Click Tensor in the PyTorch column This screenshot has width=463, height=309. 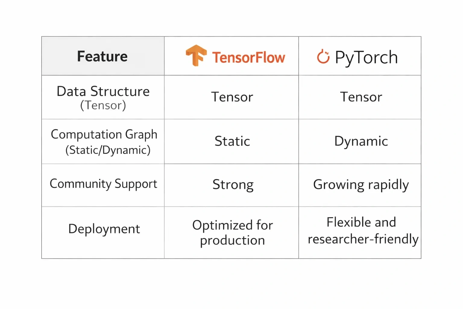coord(361,97)
